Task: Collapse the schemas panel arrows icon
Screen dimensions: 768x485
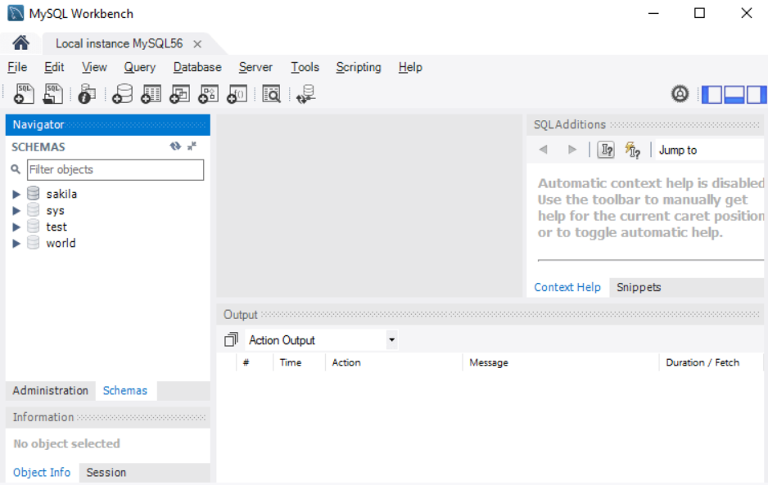Action: (x=192, y=146)
